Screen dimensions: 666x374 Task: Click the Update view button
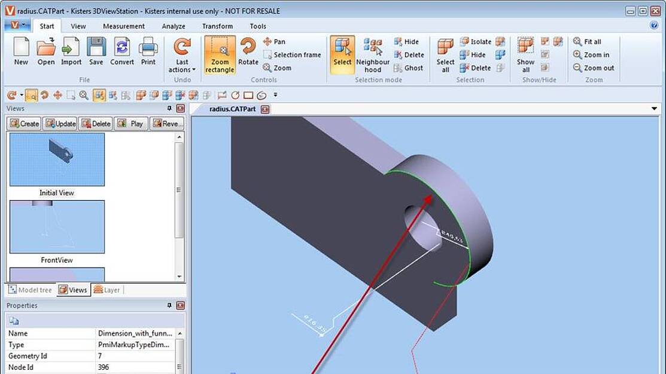click(60, 124)
